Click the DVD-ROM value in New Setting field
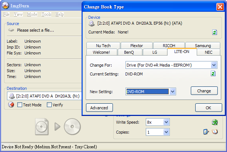 147,92
